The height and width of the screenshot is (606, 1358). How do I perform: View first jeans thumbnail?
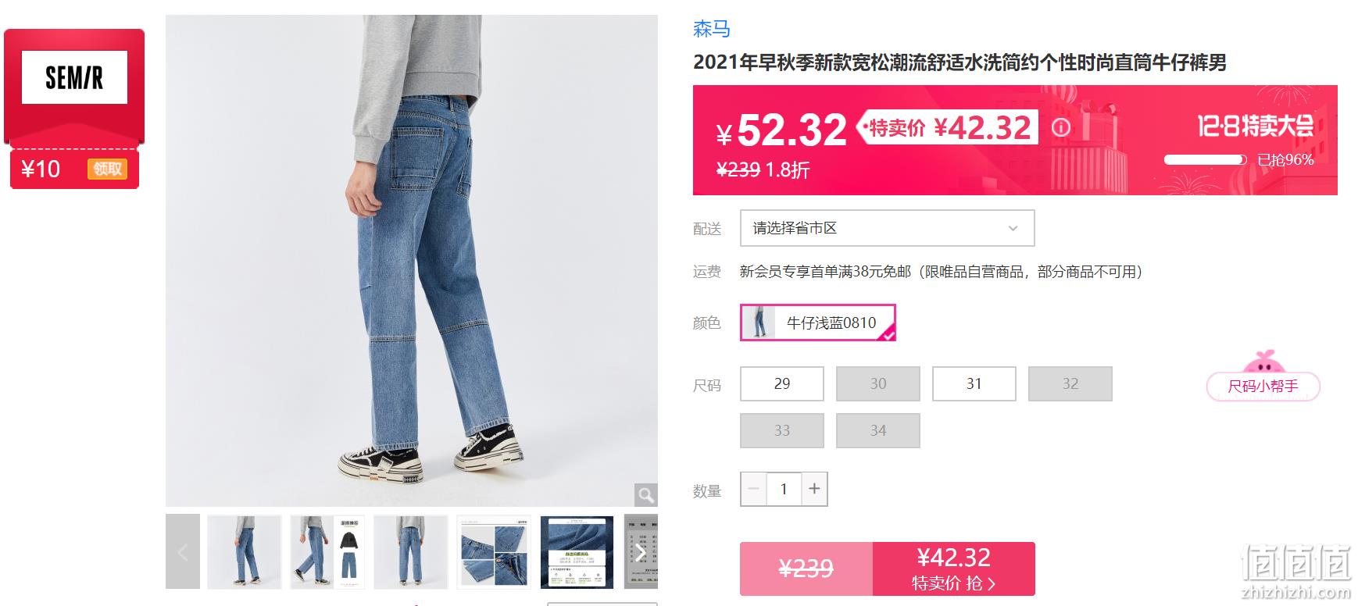point(245,552)
